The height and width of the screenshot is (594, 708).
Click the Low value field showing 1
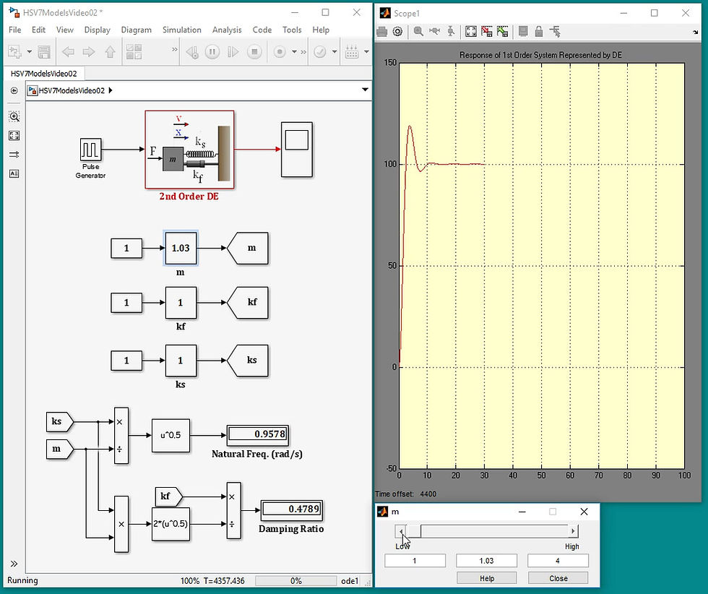[x=415, y=561]
